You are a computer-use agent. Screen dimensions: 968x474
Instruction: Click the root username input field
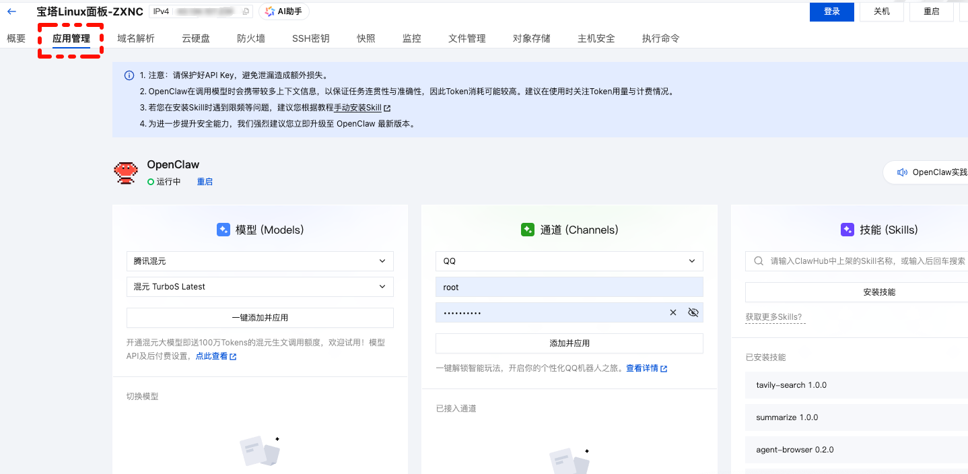click(569, 286)
